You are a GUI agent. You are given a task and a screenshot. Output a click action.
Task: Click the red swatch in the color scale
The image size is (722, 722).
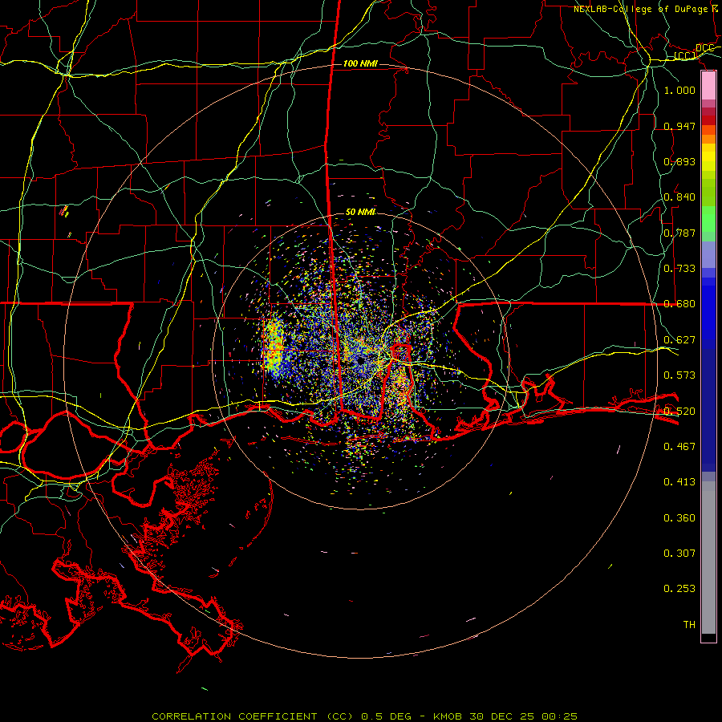[x=708, y=120]
